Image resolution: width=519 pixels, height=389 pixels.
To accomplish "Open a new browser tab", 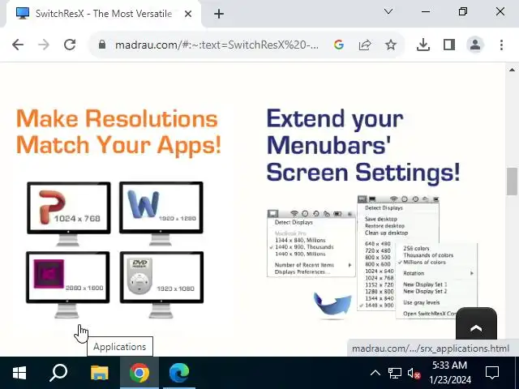I will click(x=219, y=14).
